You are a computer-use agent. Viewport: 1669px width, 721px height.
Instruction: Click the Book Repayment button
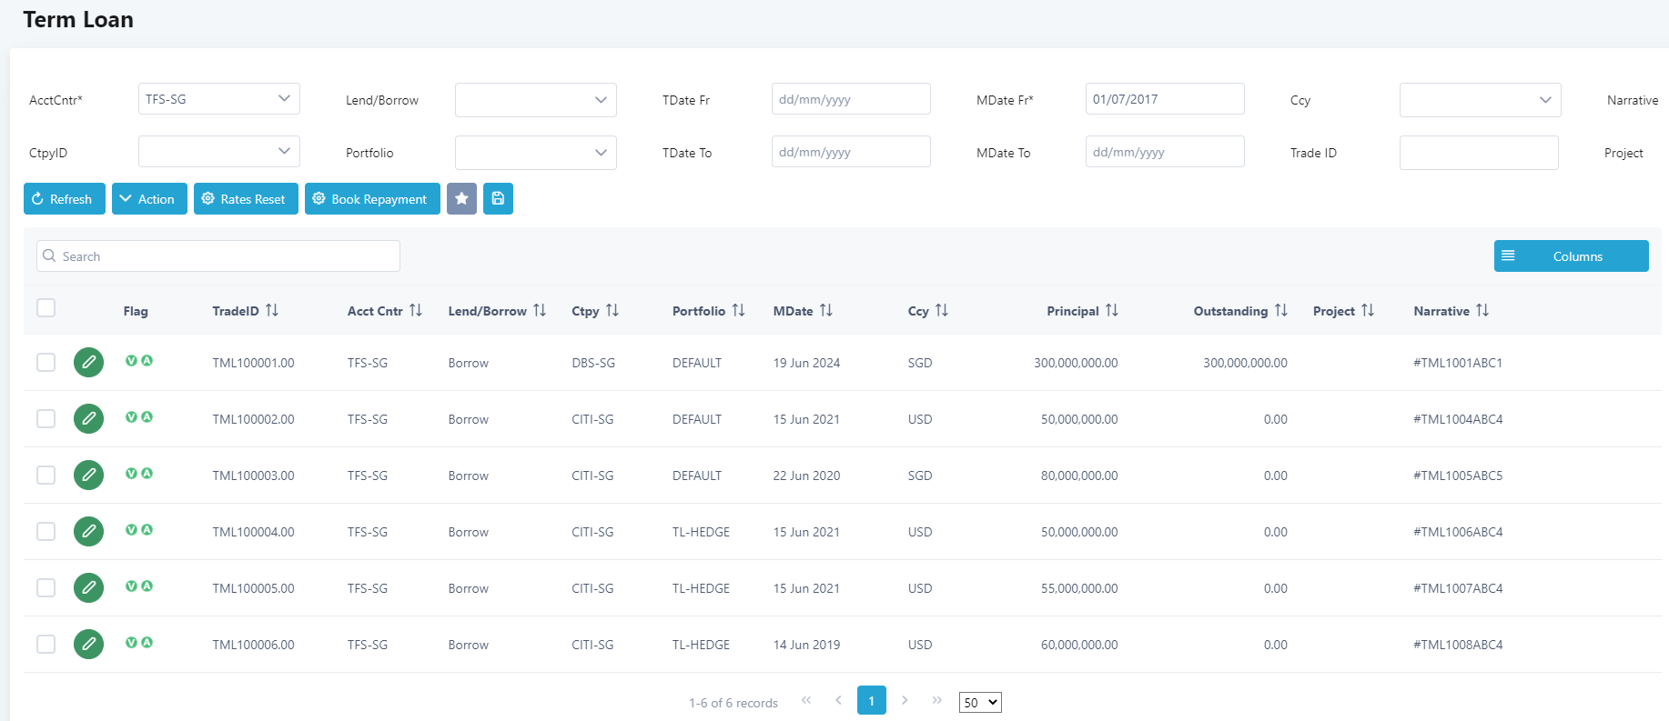[x=372, y=199]
